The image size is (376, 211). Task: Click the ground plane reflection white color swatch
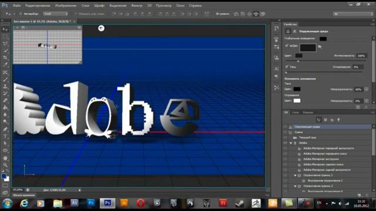[297, 101]
